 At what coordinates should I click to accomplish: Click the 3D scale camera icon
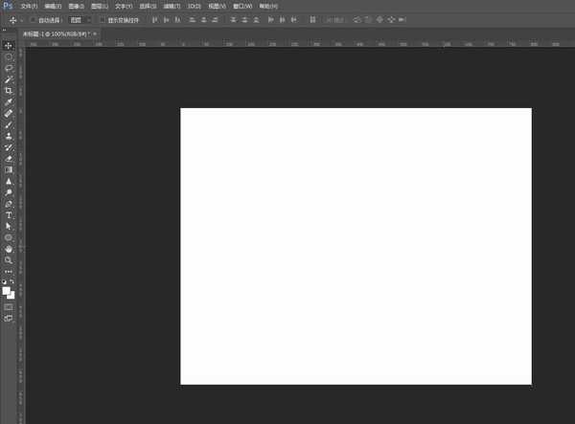click(402, 20)
